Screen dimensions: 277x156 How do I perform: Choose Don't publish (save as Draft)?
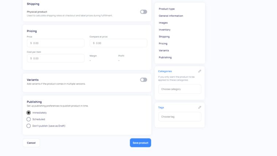tap(29, 126)
